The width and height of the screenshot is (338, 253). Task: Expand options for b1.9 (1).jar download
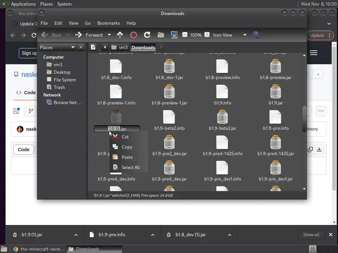76,235
